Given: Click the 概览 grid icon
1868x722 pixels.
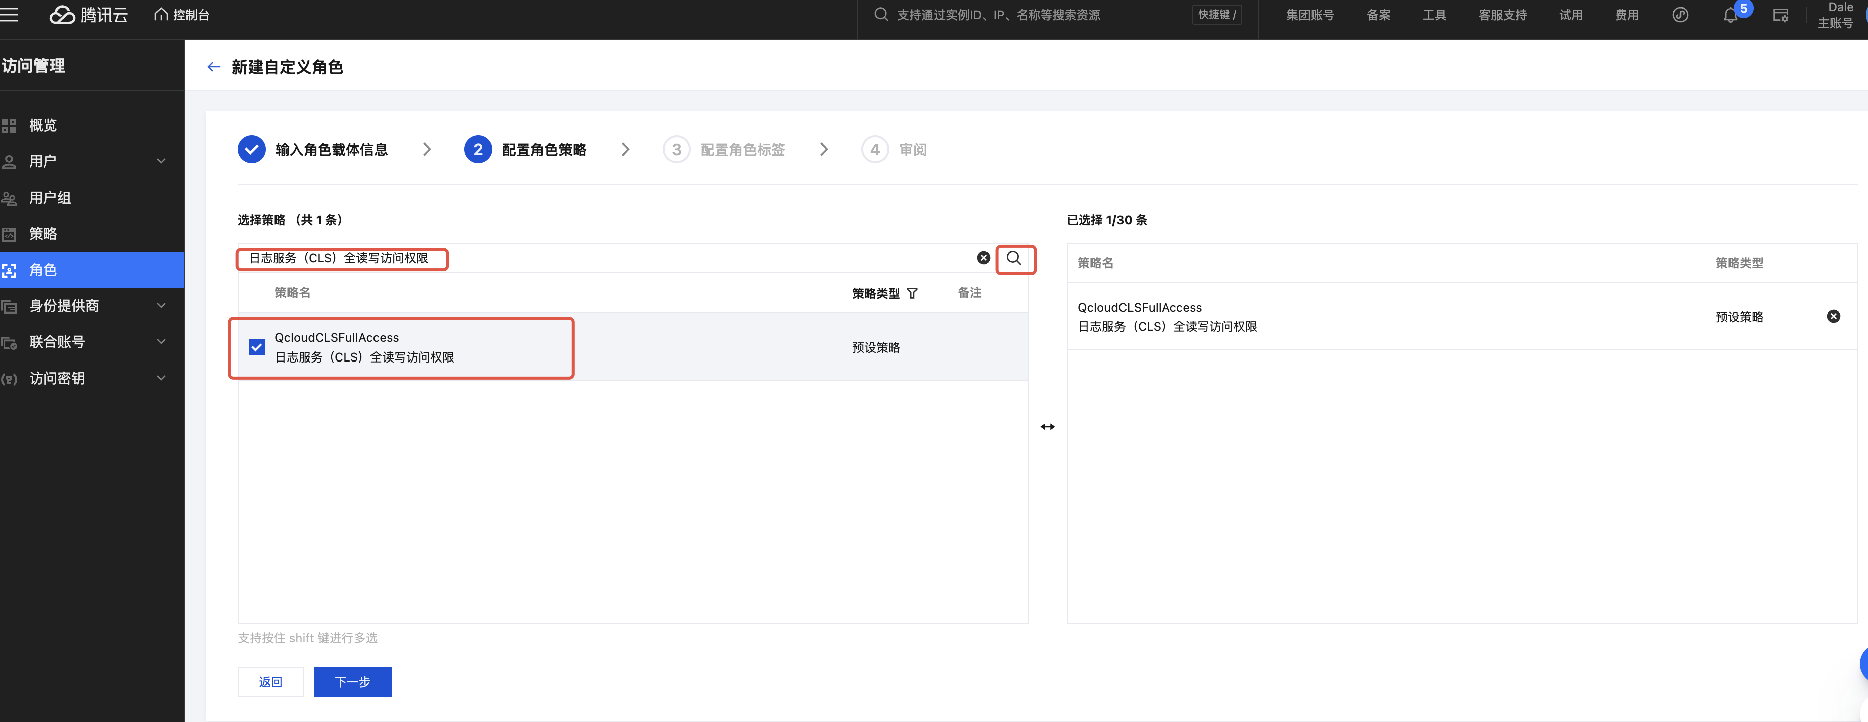Looking at the screenshot, I should (9, 126).
